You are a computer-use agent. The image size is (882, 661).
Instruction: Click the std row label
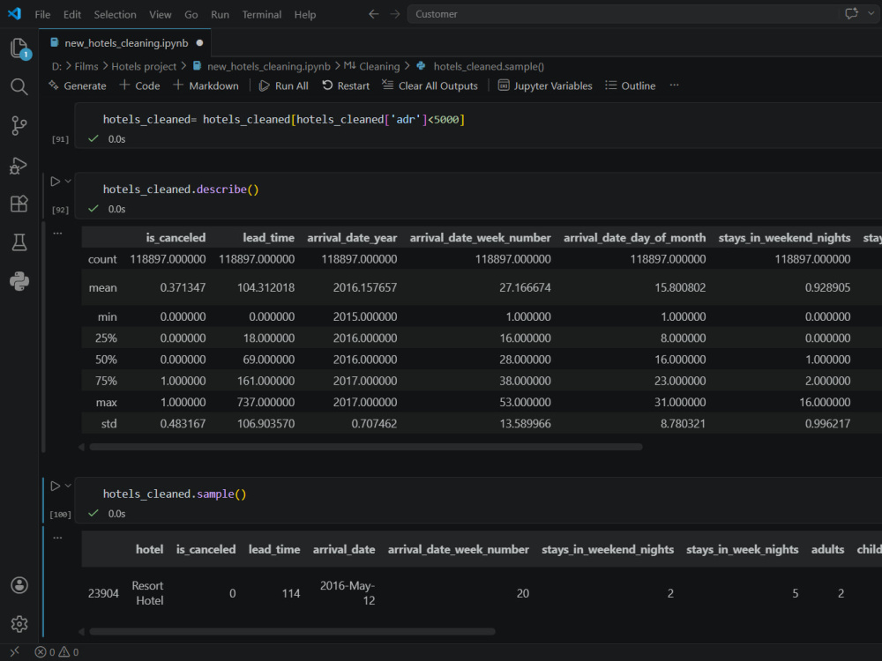(108, 424)
